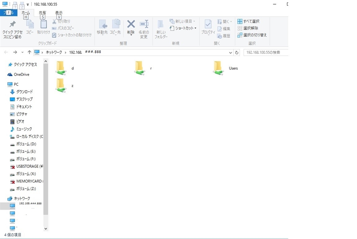Click navigation pane scroll up arrow
The width and height of the screenshot is (357, 239).
click(x=46, y=61)
